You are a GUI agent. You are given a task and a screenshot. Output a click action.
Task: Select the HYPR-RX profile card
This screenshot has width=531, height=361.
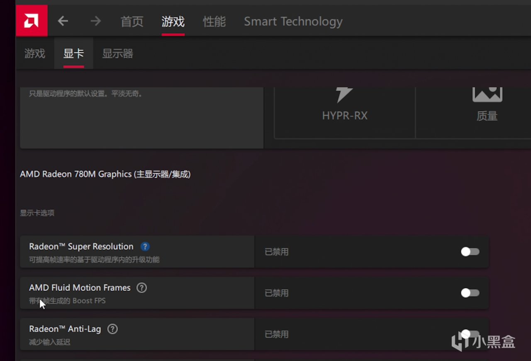pyautogui.click(x=345, y=113)
